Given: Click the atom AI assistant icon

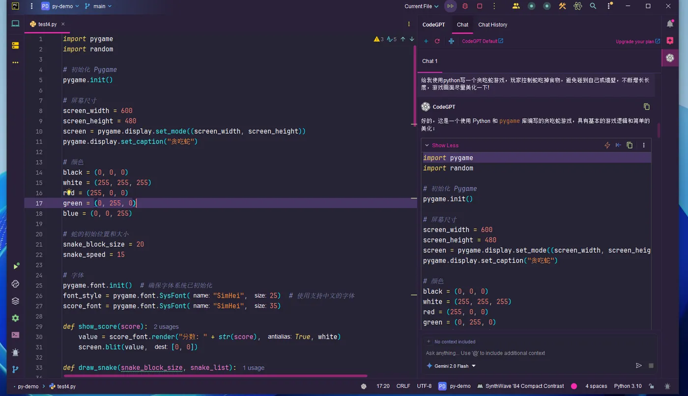Looking at the screenshot, I should tap(578, 6).
